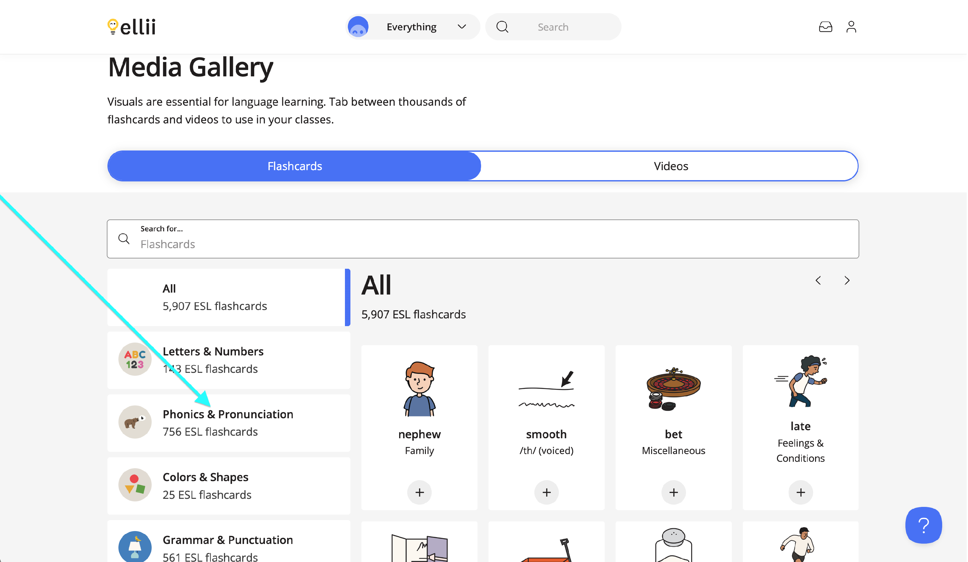Add the bet flashcard with plus

[x=674, y=493]
